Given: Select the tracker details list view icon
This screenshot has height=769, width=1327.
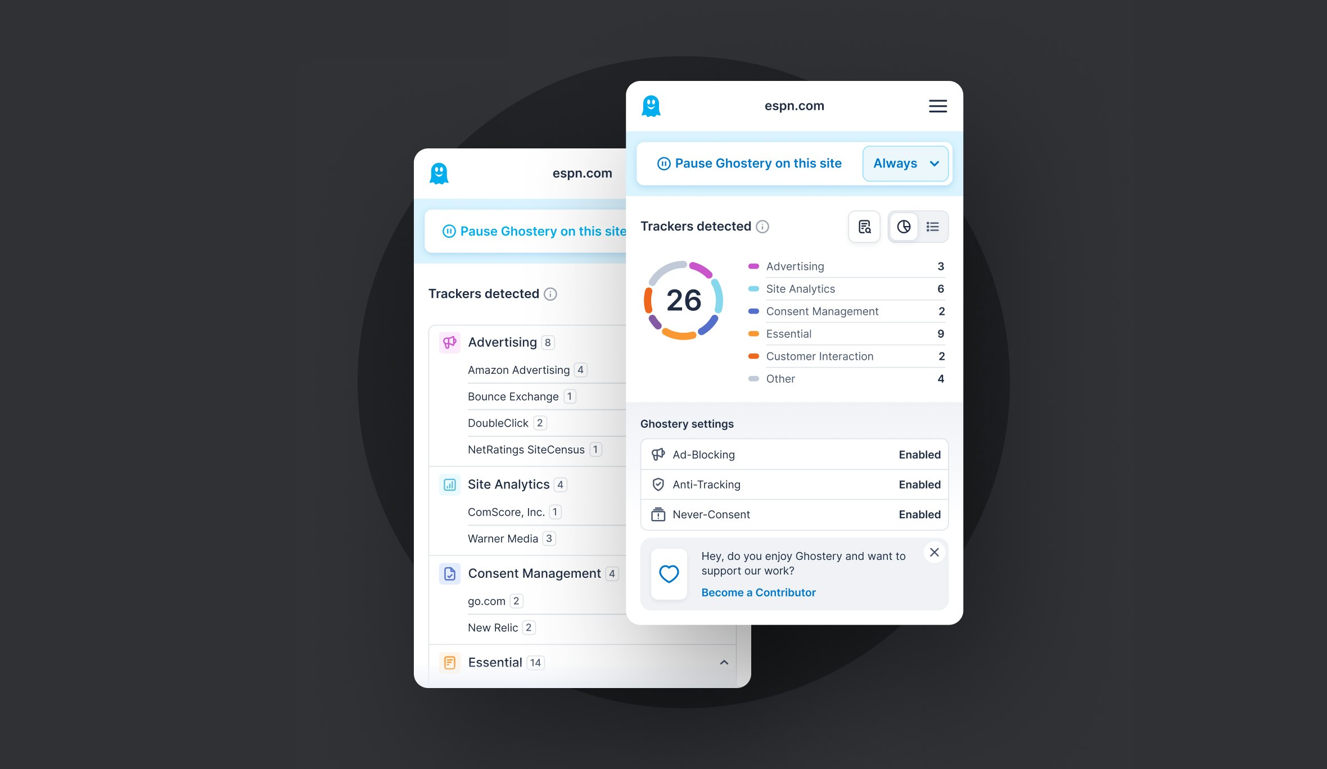Looking at the screenshot, I should [932, 226].
